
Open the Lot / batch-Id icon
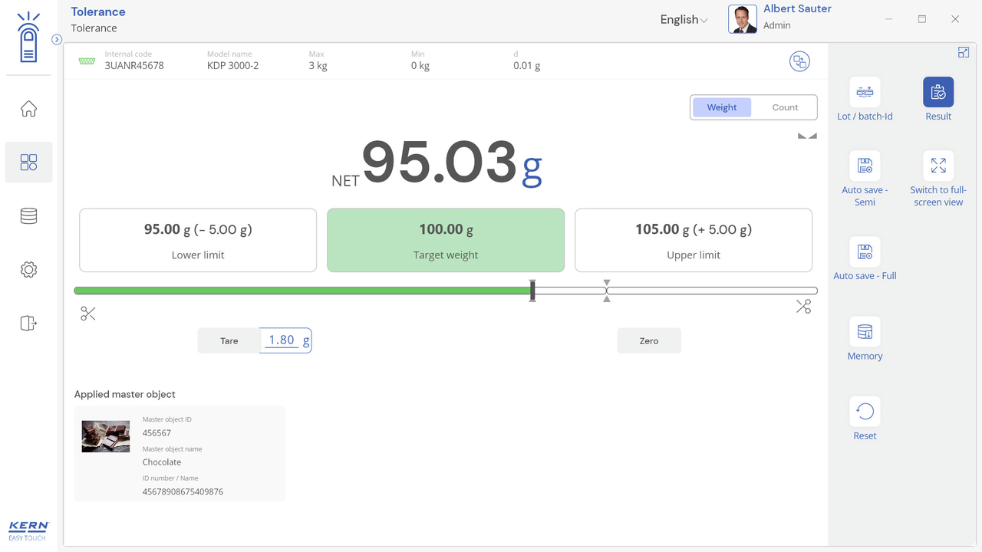pyautogui.click(x=865, y=92)
